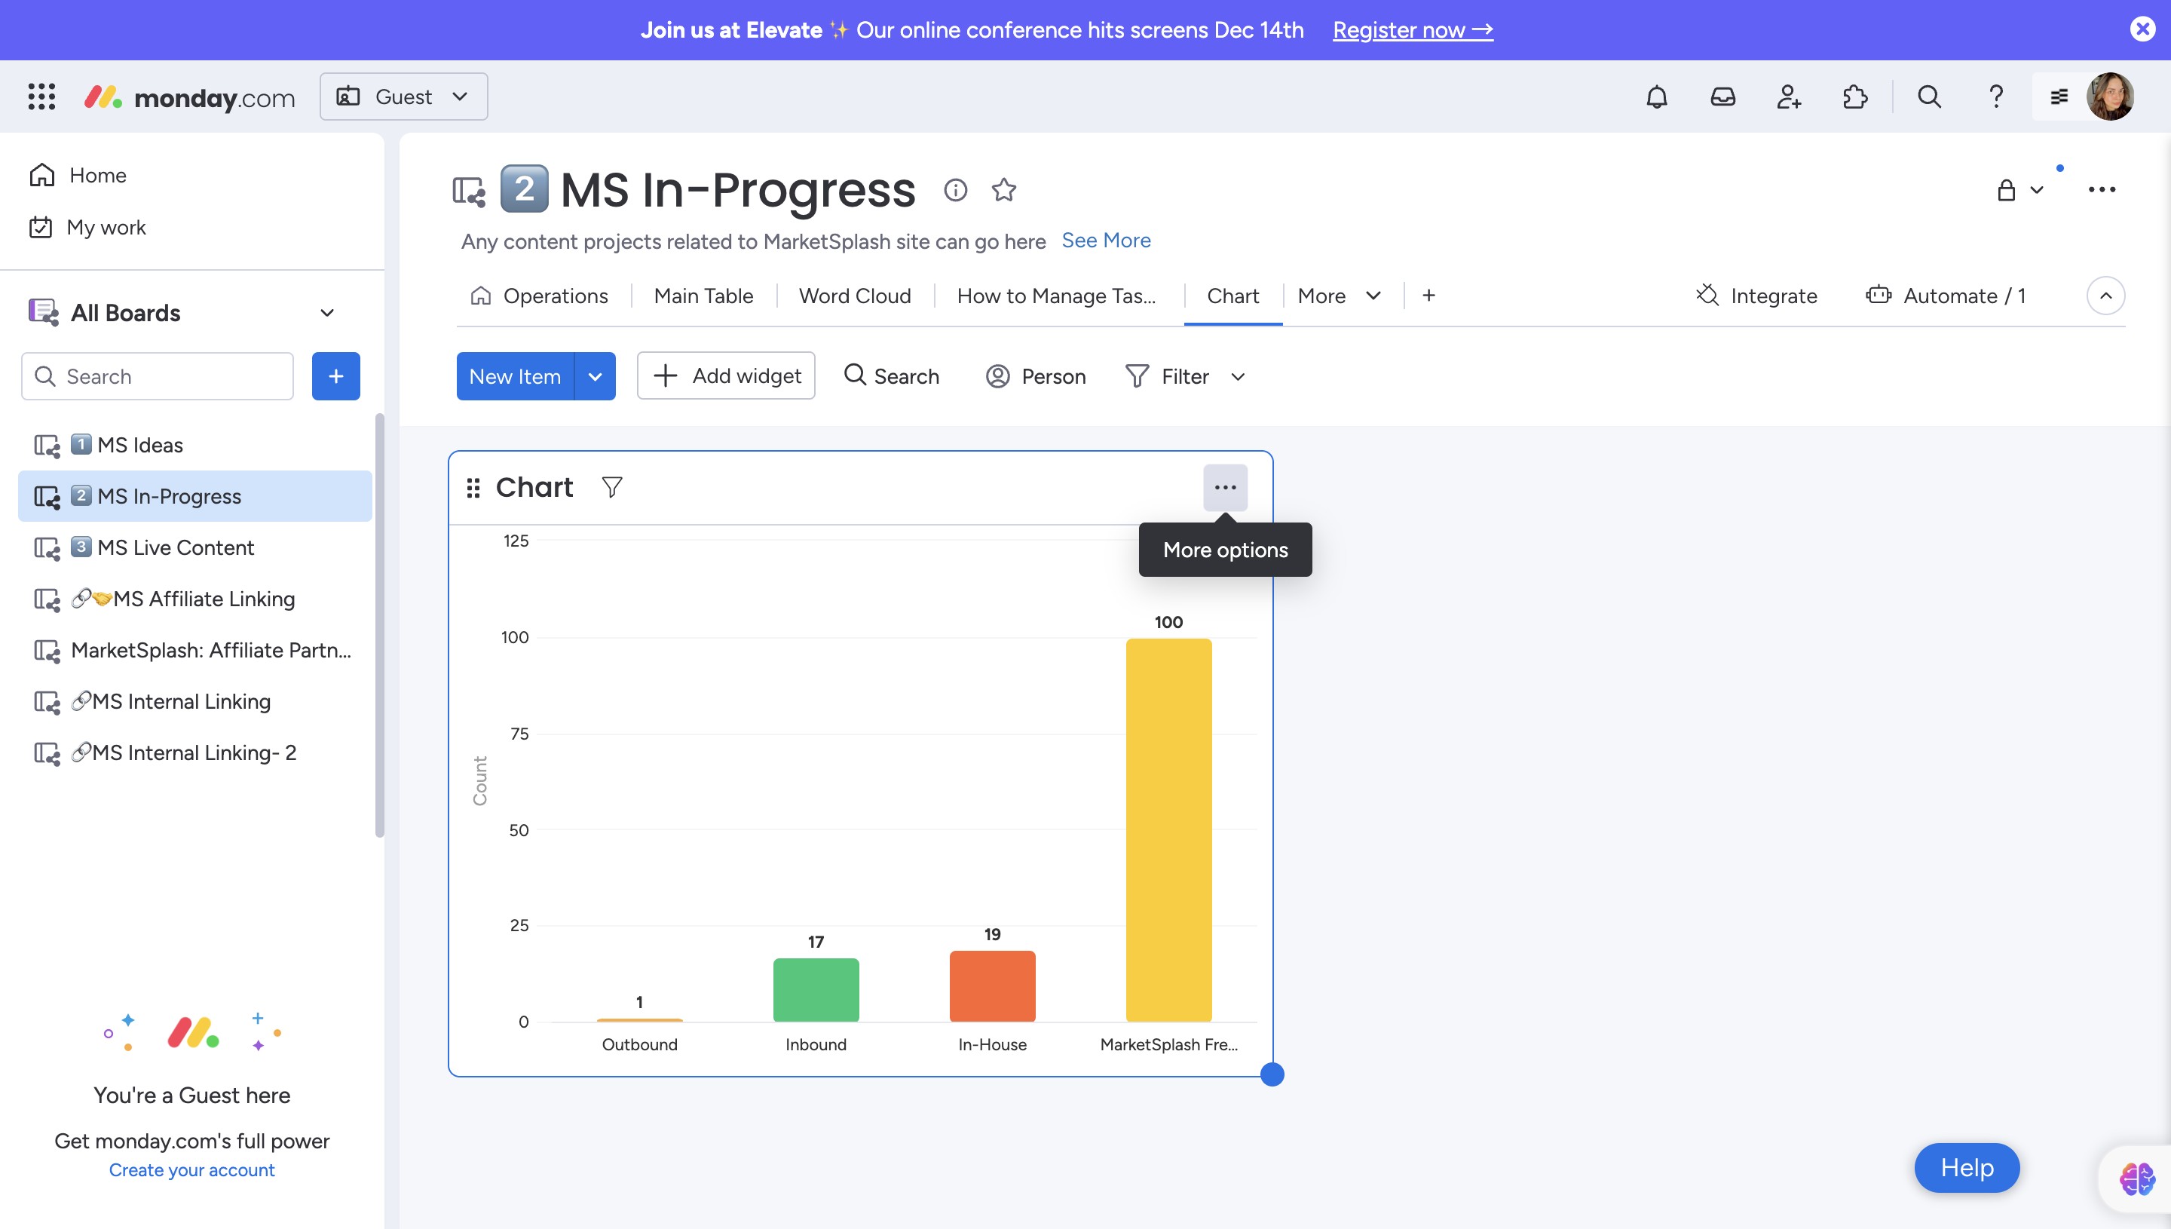Click the Chart widget filter funnel
Image resolution: width=2171 pixels, height=1229 pixels.
[612, 487]
